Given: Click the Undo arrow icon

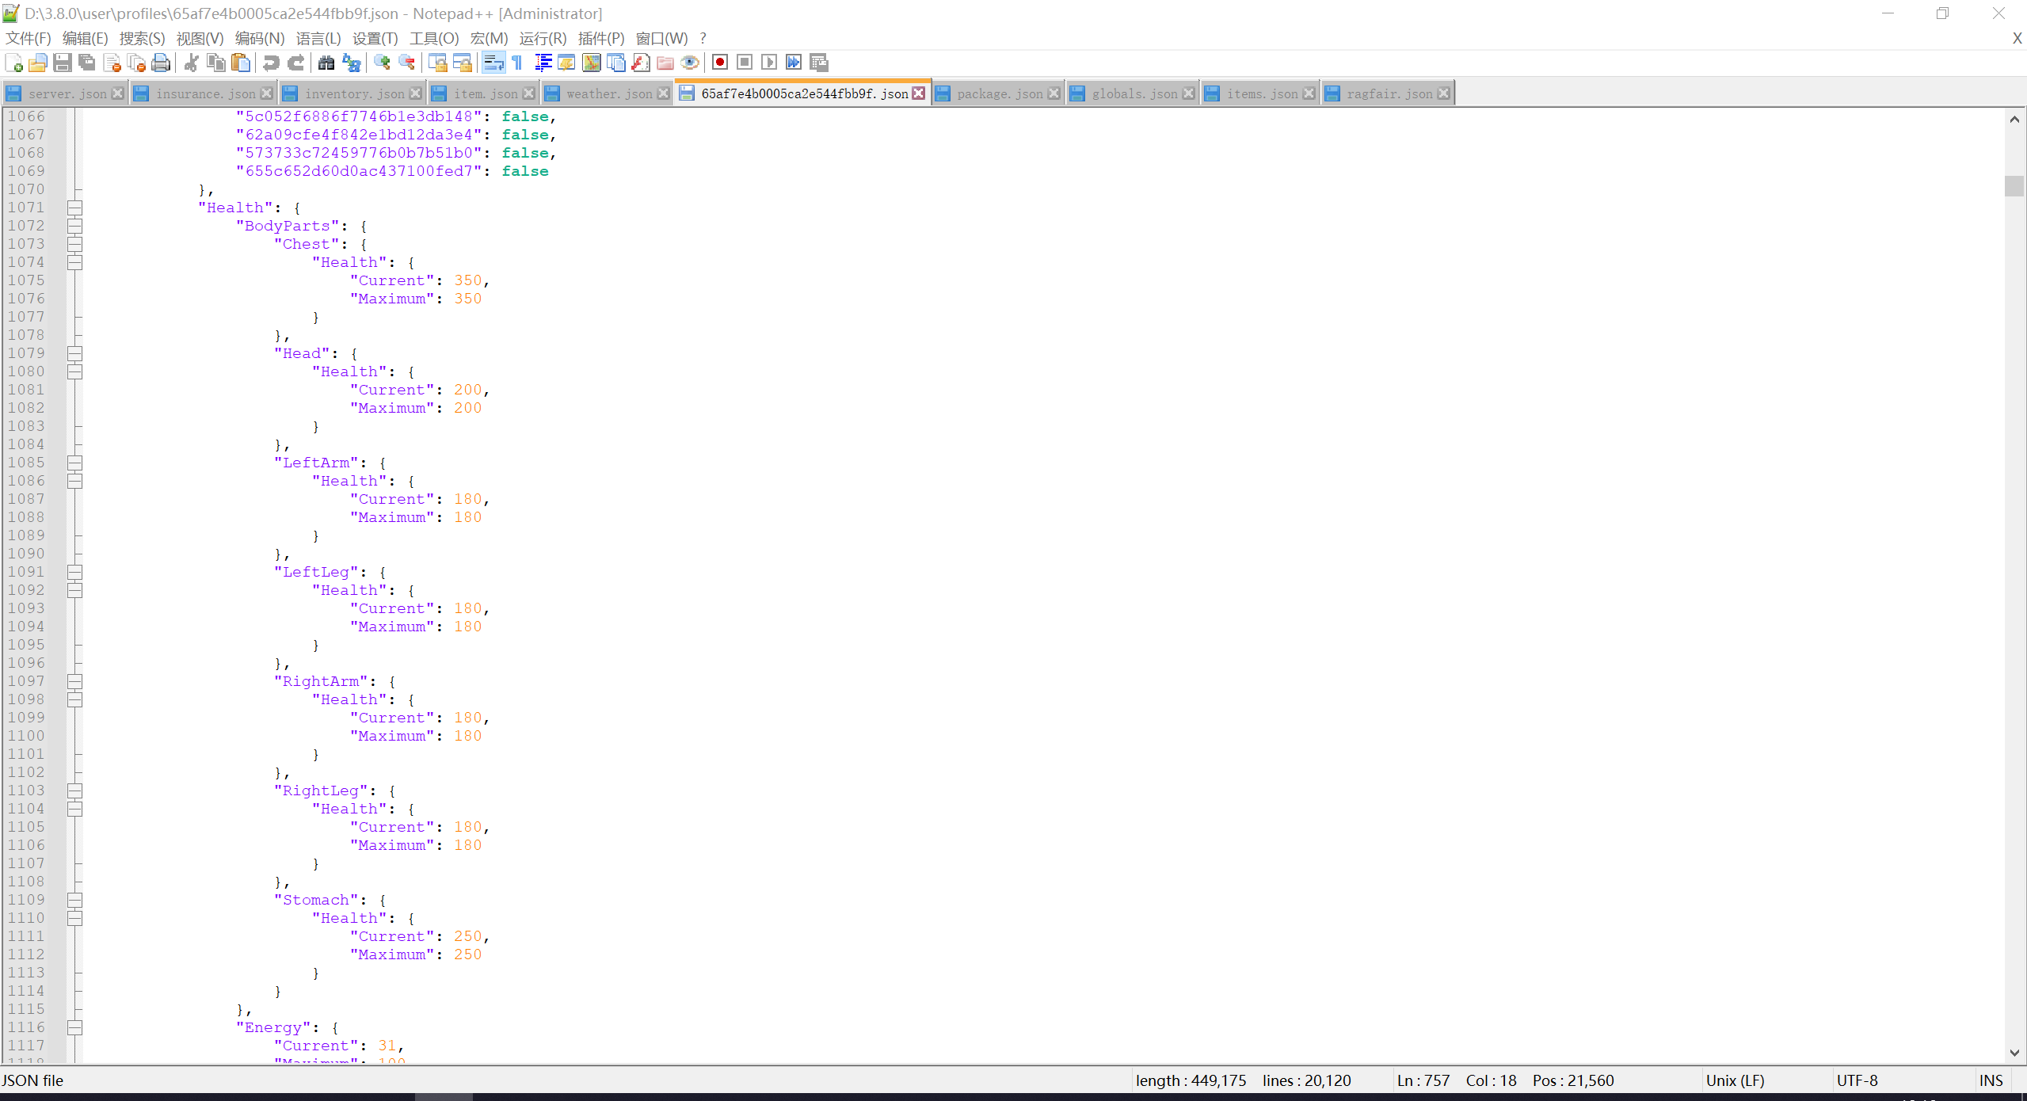Looking at the screenshot, I should (271, 63).
